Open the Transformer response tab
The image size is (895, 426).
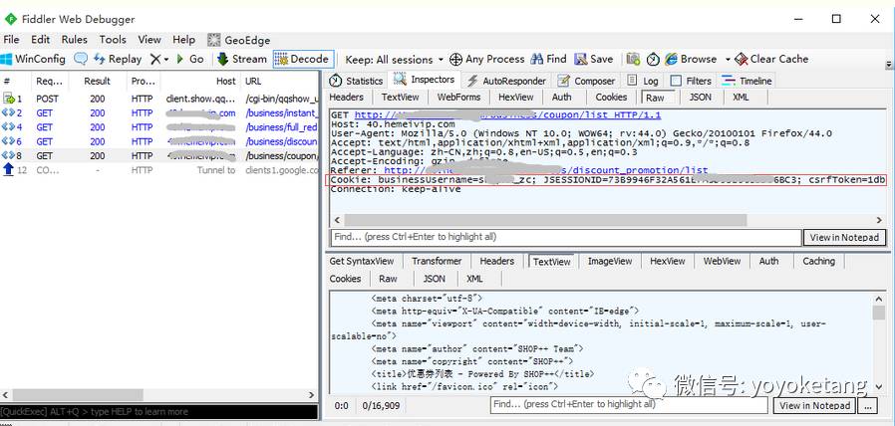437,261
